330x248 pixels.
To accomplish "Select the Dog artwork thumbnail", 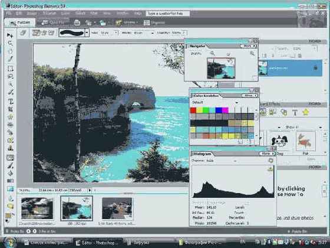I will pos(280,141).
